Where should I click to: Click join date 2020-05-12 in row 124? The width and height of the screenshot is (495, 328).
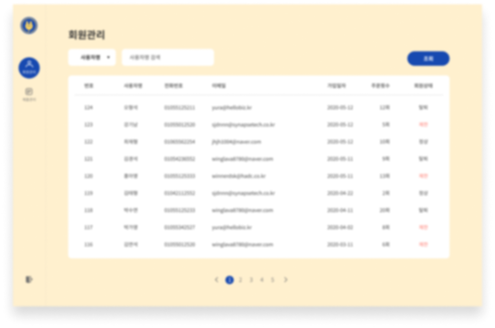[340, 107]
